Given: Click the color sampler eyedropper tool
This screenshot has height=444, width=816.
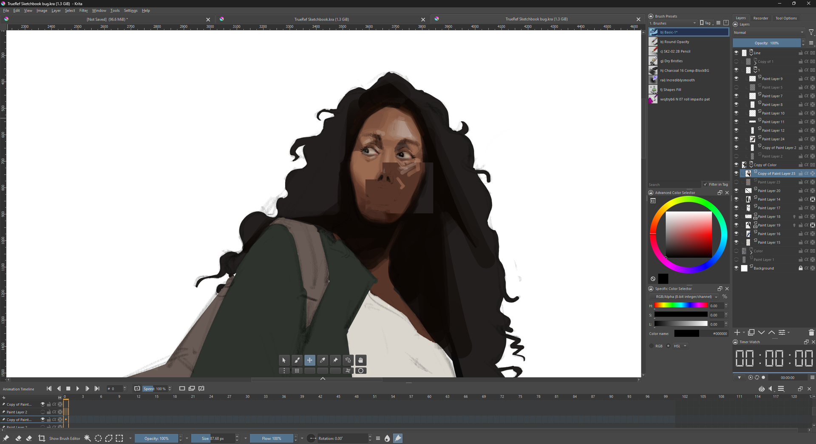Looking at the screenshot, I should click(323, 360).
